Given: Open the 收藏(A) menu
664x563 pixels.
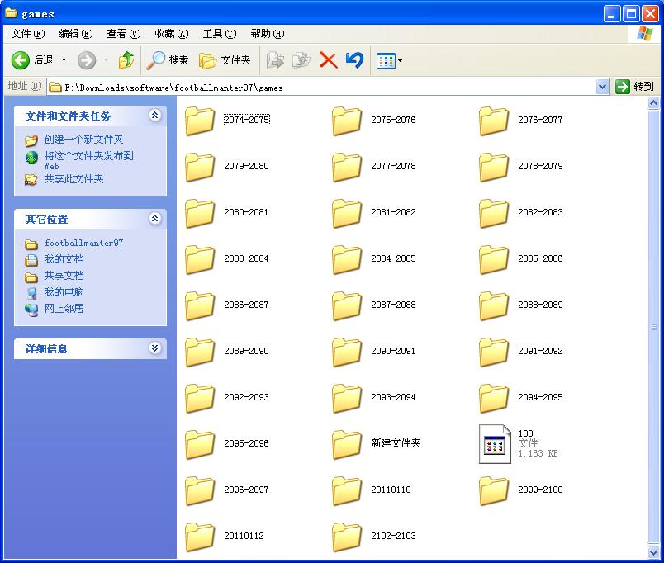Looking at the screenshot, I should coord(172,34).
